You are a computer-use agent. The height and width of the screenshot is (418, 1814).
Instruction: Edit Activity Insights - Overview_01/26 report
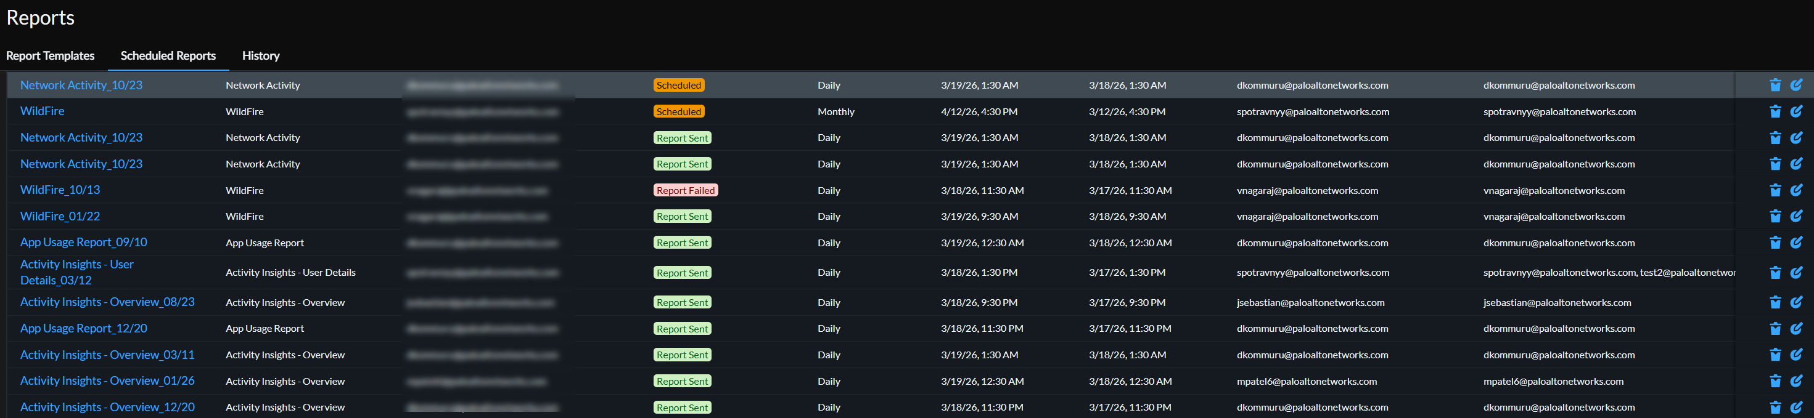[x=1796, y=381]
